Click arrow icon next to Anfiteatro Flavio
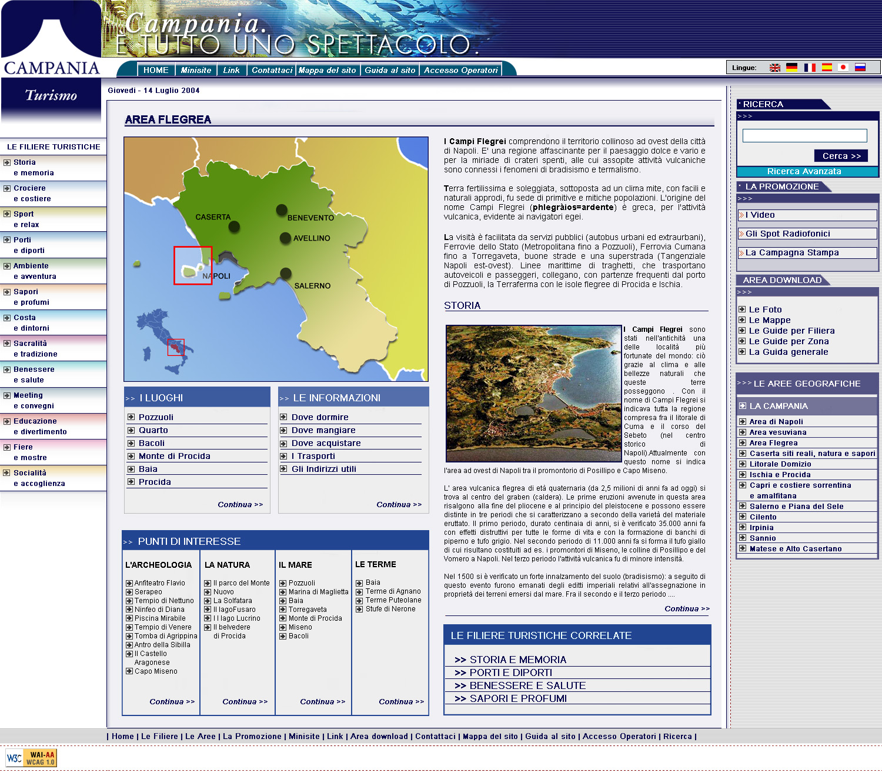Image resolution: width=882 pixels, height=779 pixels. pos(129,583)
